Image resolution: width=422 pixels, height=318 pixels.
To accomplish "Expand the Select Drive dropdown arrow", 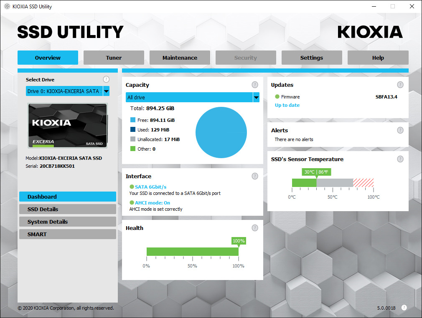I will pyautogui.click(x=106, y=91).
